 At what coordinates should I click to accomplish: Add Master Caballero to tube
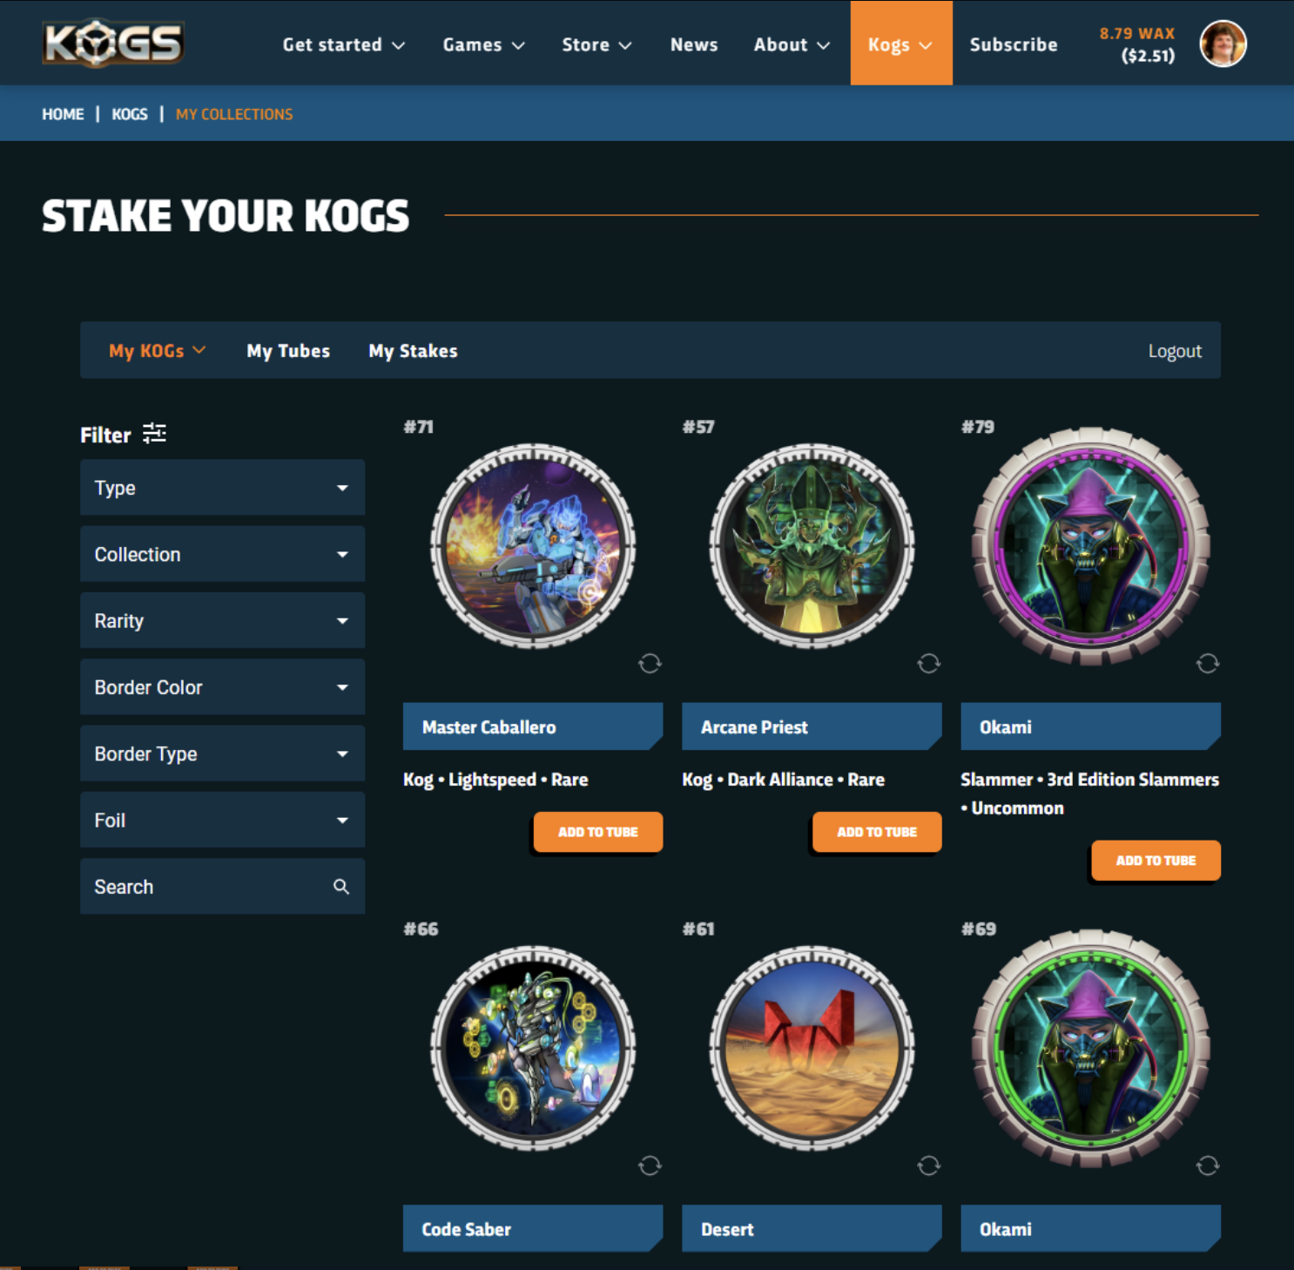coord(598,832)
